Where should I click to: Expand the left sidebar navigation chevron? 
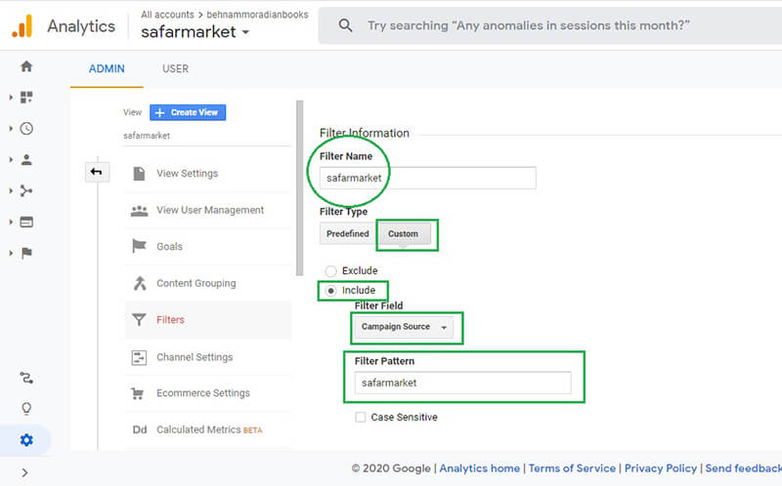click(26, 473)
